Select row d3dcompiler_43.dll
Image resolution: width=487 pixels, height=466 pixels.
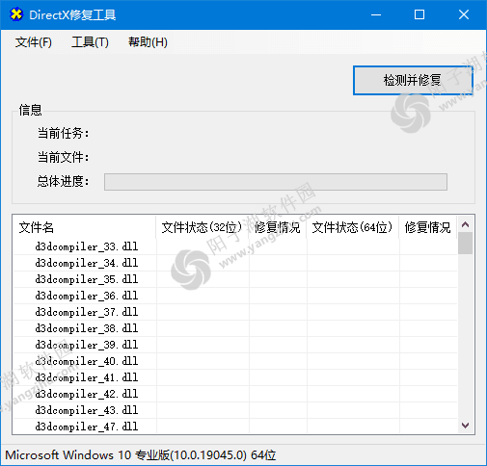click(235, 410)
